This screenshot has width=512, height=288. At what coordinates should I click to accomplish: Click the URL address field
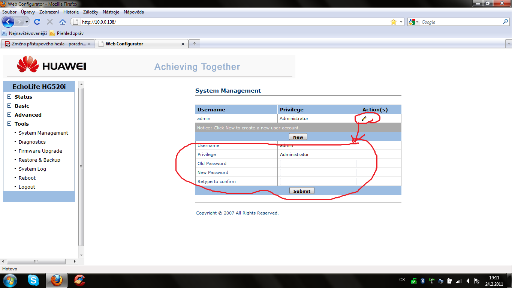(234, 22)
